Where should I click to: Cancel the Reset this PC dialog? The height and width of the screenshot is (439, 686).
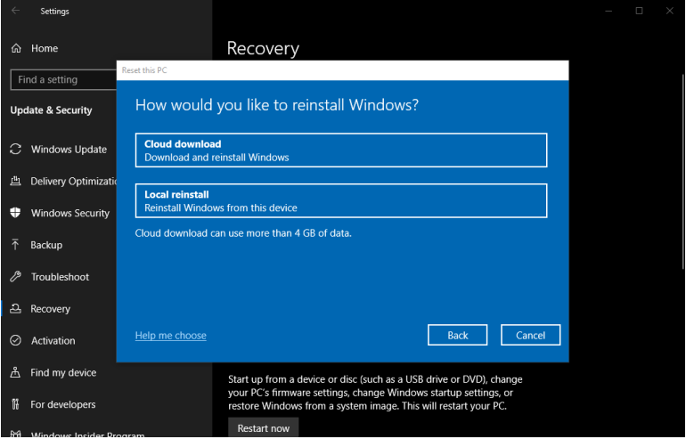pos(531,335)
